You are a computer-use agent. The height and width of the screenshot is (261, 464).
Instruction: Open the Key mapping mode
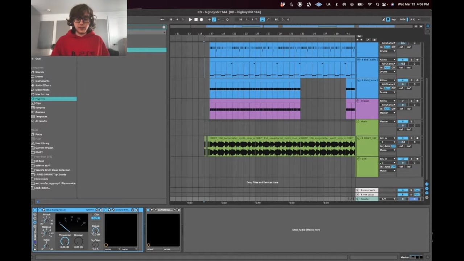click(394, 20)
